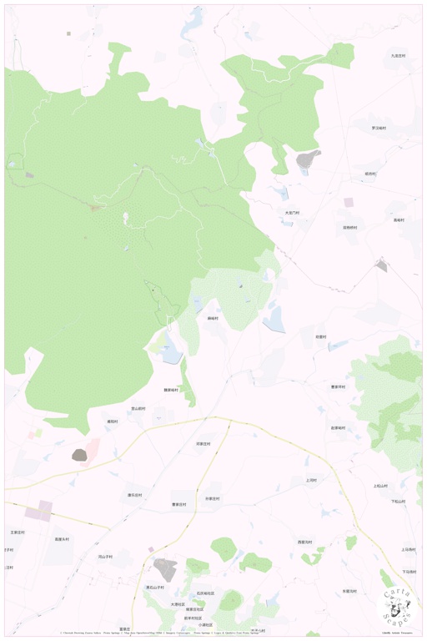Screen dimensions: 427x641
Task: Click the 上河村 village label
Action: pos(311,481)
